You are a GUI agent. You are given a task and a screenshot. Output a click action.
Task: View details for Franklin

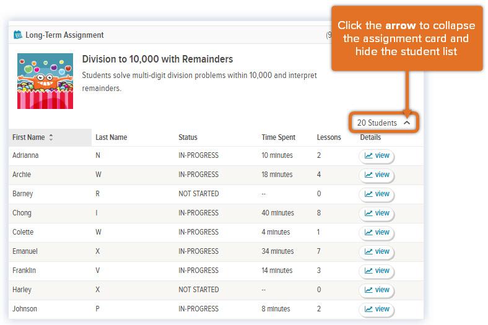[x=377, y=271]
